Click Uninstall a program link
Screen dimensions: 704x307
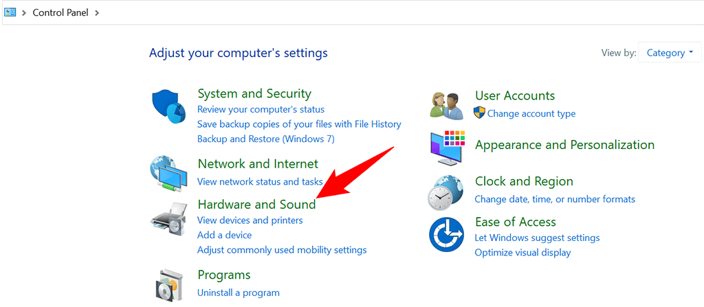(x=238, y=293)
